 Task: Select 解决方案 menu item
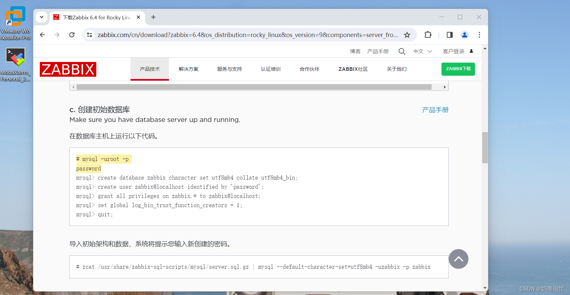[x=188, y=69]
